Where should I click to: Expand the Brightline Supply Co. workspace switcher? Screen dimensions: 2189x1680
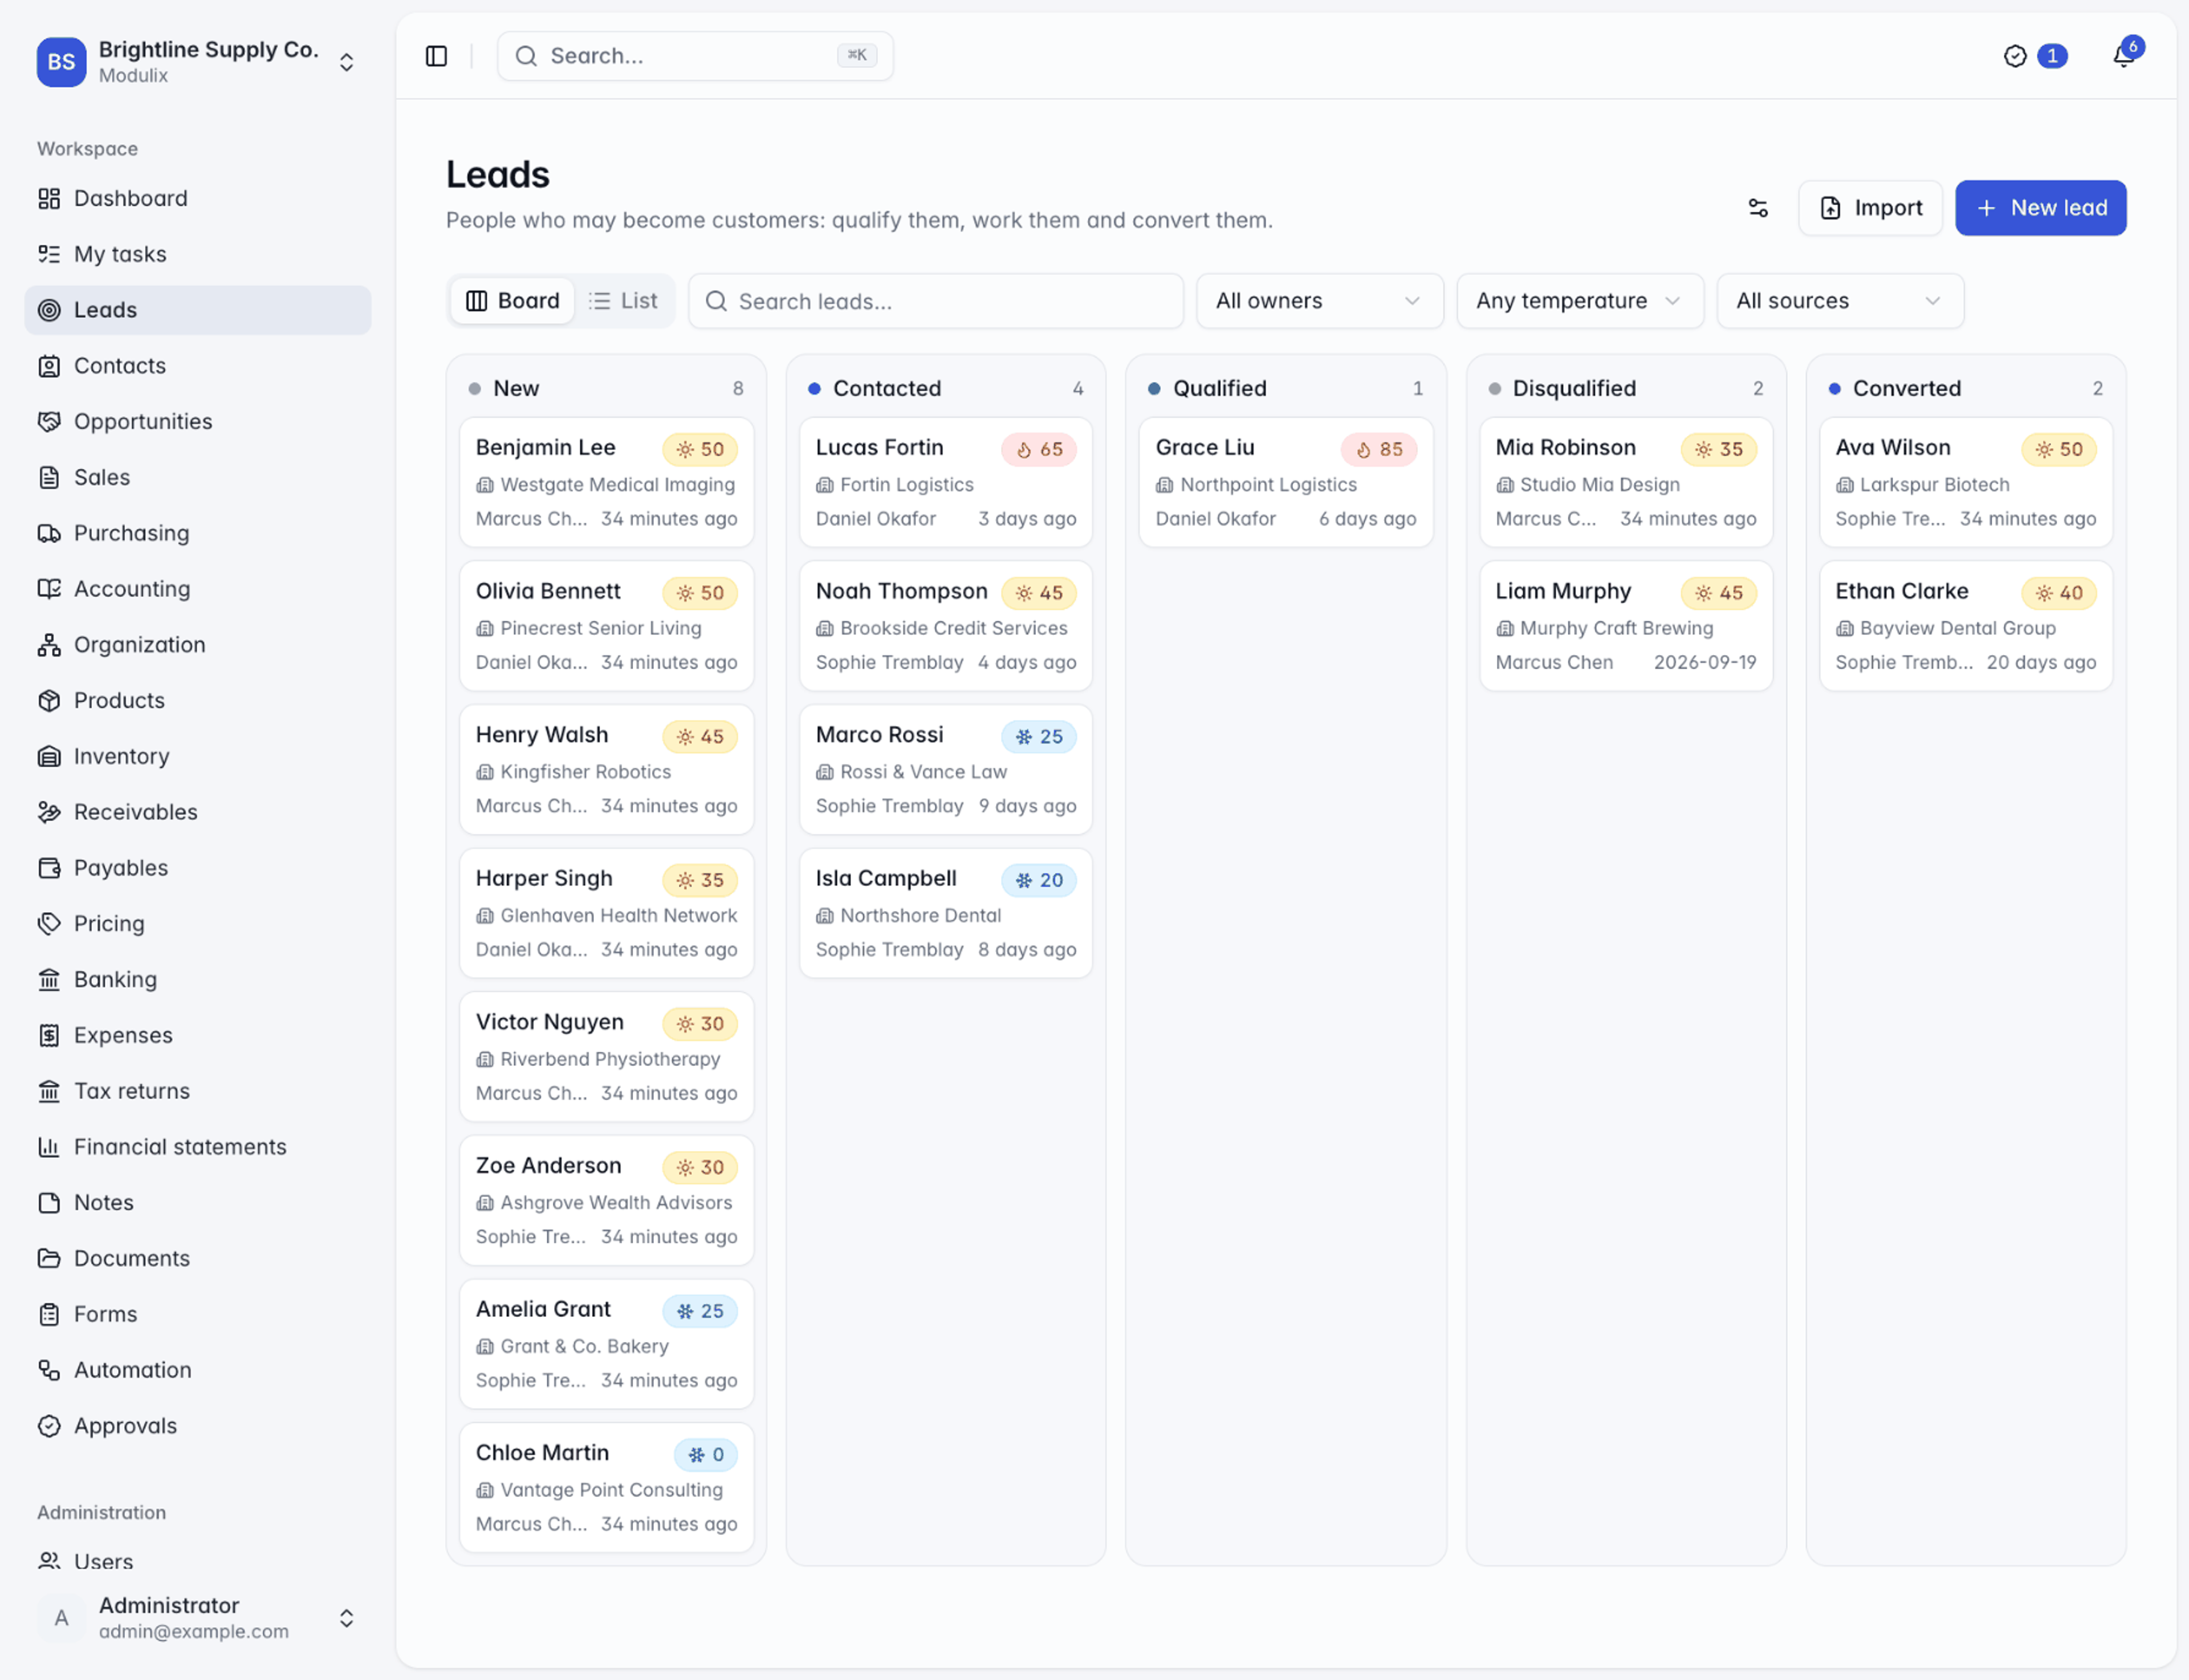click(198, 61)
